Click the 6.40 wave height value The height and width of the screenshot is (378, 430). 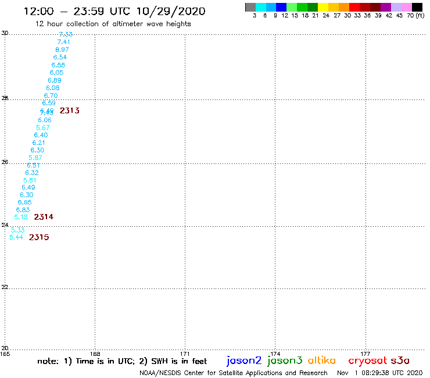coord(41,135)
